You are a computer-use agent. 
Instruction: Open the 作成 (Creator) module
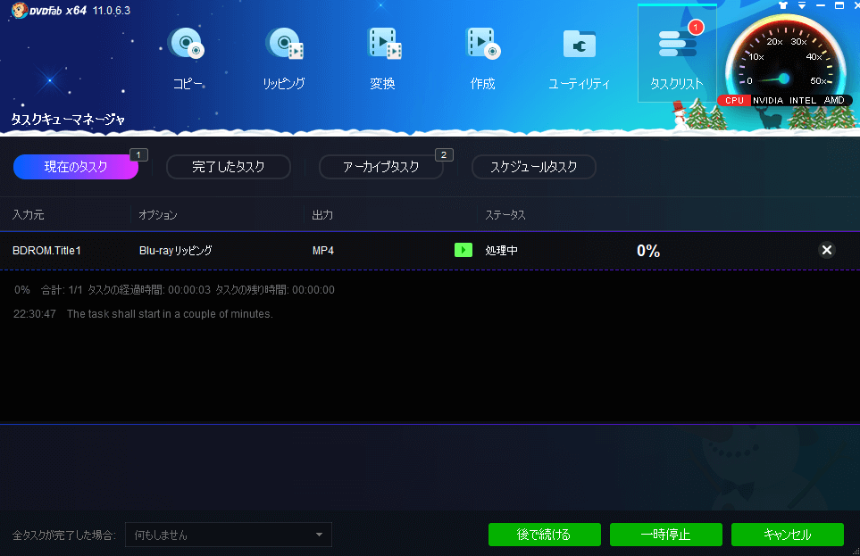point(482,58)
